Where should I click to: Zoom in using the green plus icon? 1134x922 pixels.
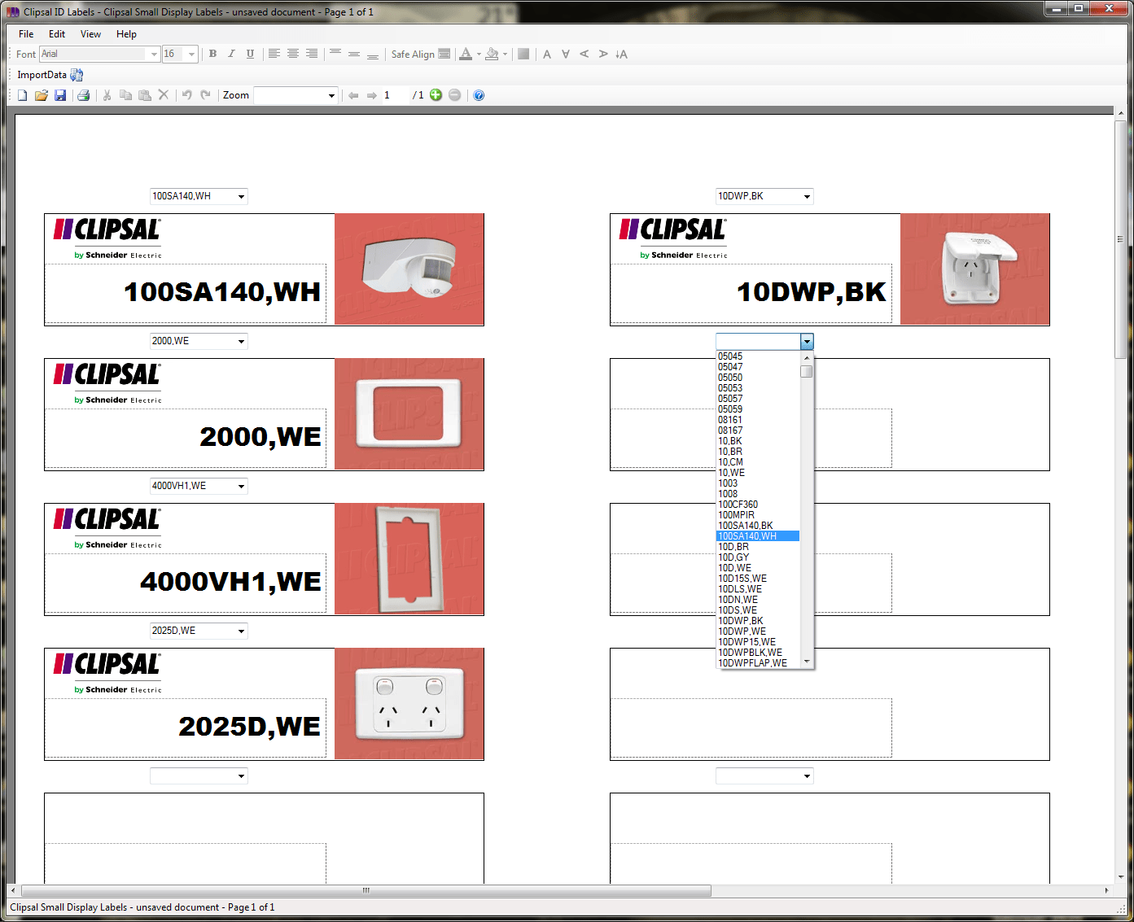pos(436,95)
